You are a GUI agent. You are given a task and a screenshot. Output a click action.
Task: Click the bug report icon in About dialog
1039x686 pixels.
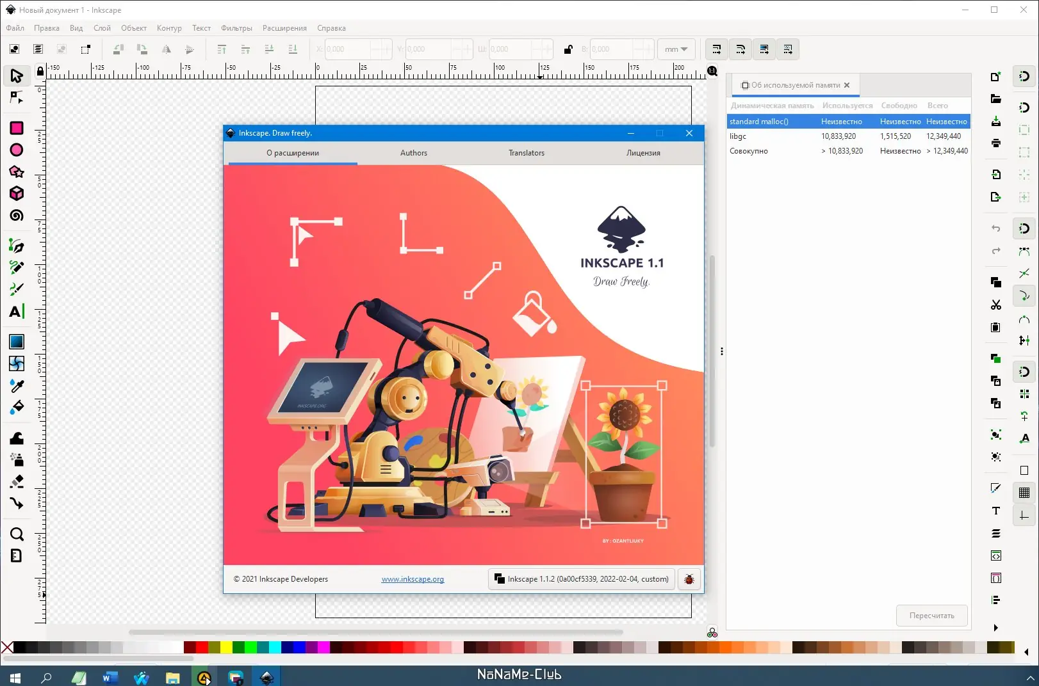point(689,579)
